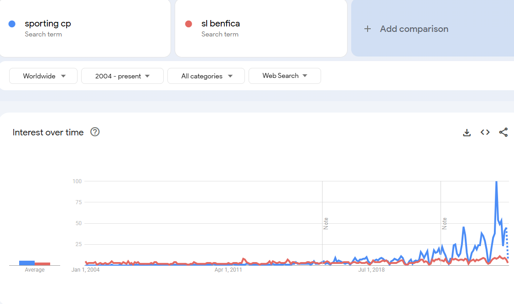Share the Interest over time chart
The image size is (514, 304).
point(503,133)
